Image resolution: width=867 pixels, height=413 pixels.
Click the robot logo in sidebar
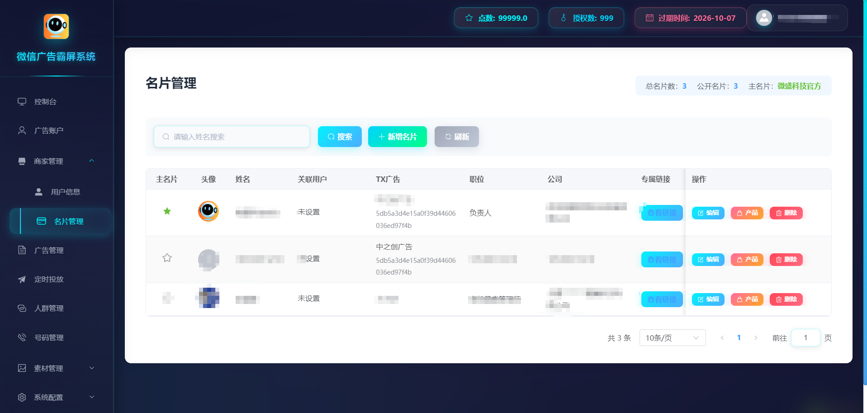56,26
